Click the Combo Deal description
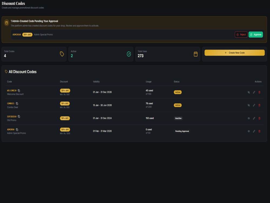 pyautogui.click(x=12, y=107)
